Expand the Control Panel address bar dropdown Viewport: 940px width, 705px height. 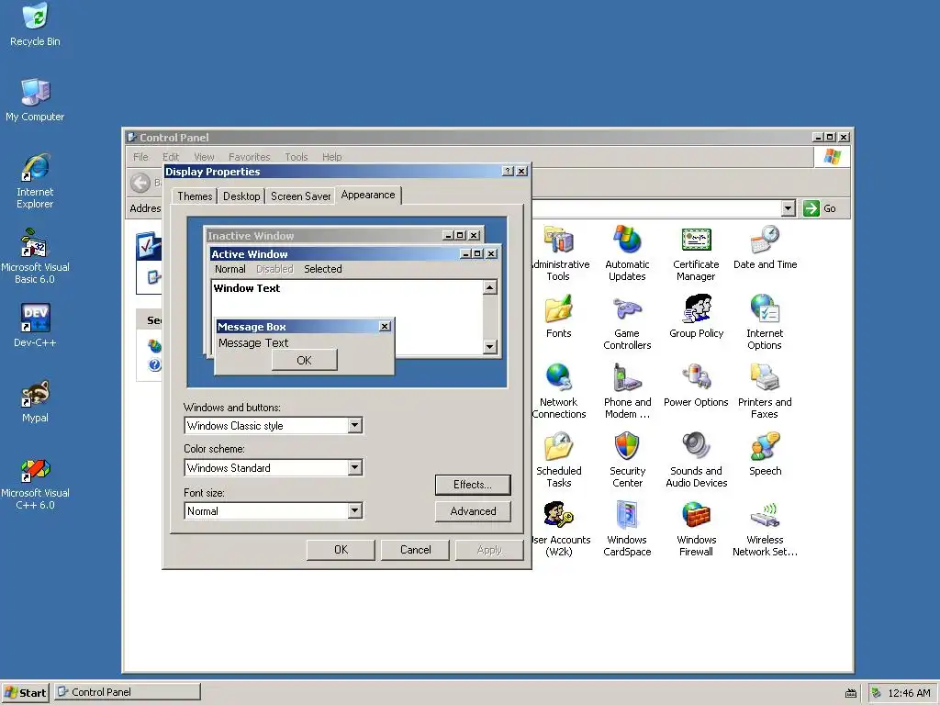point(789,208)
